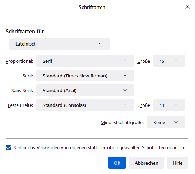Open the Lateinisch script dropdown
195x174 pixels.
[59, 44]
